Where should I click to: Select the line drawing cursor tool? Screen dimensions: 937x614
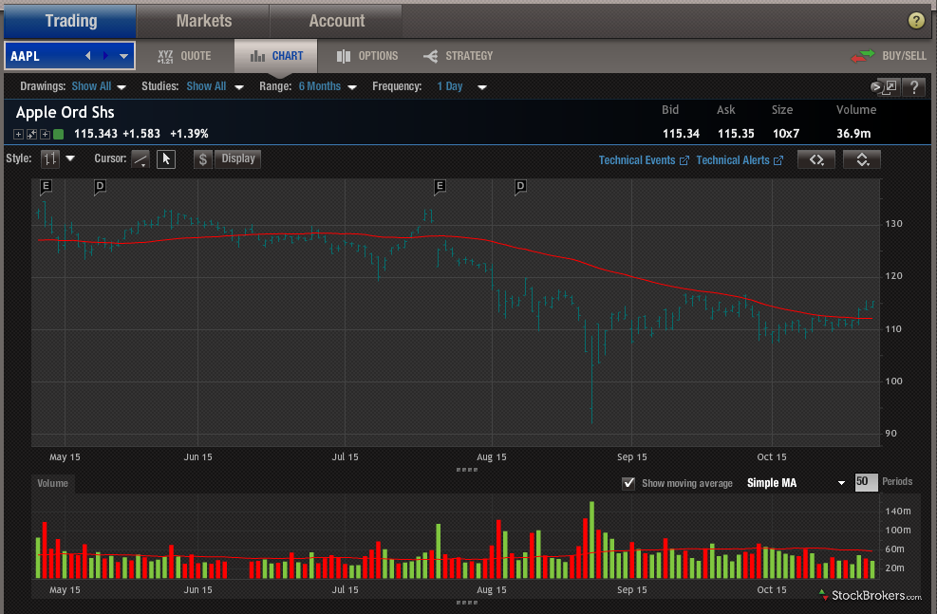pos(141,159)
